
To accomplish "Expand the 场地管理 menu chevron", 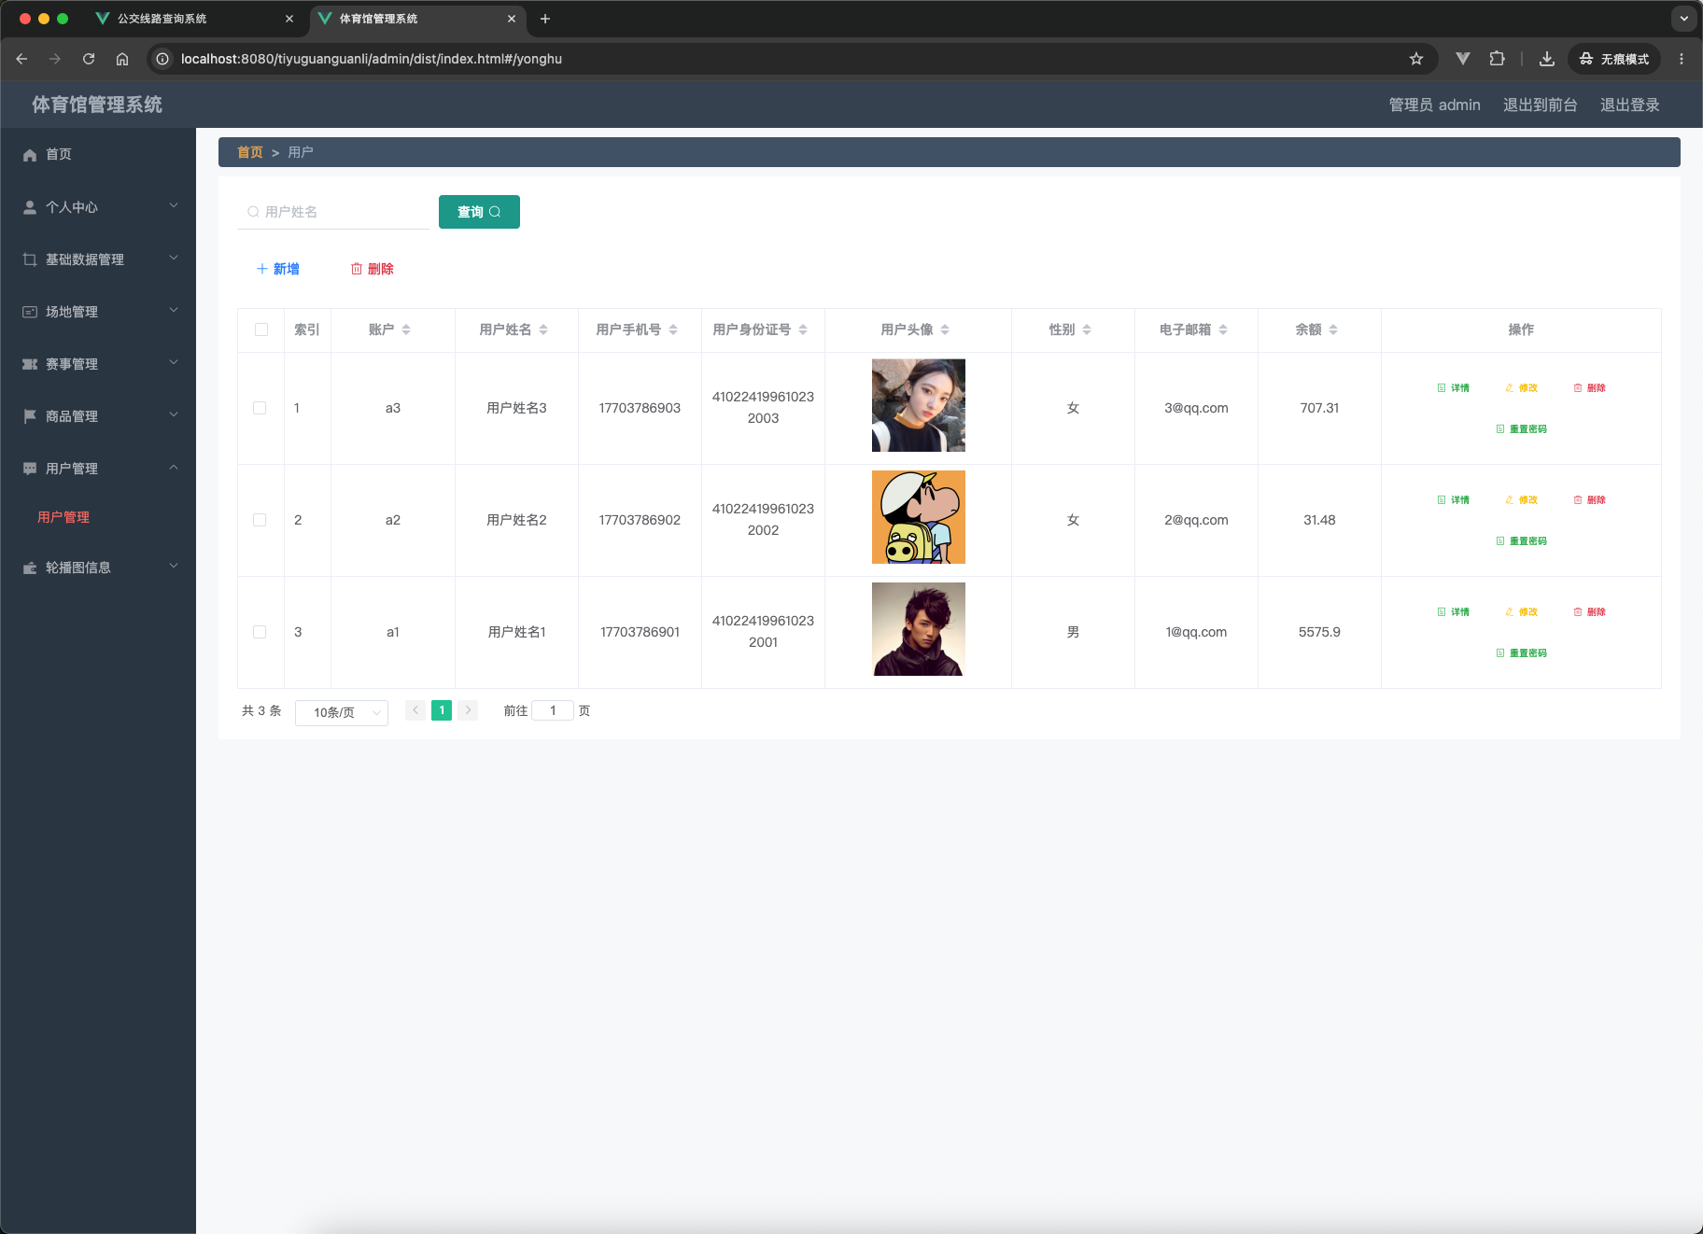I will (x=174, y=311).
